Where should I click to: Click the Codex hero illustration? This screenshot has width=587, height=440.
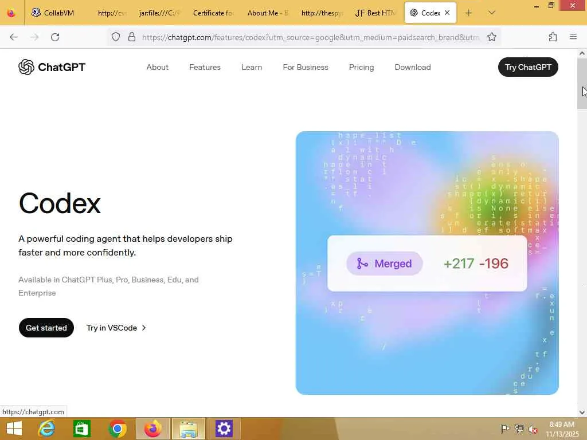(427, 262)
